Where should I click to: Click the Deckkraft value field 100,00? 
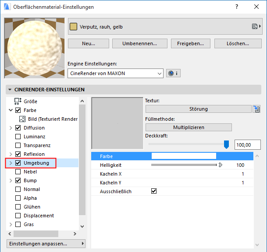click(248, 145)
